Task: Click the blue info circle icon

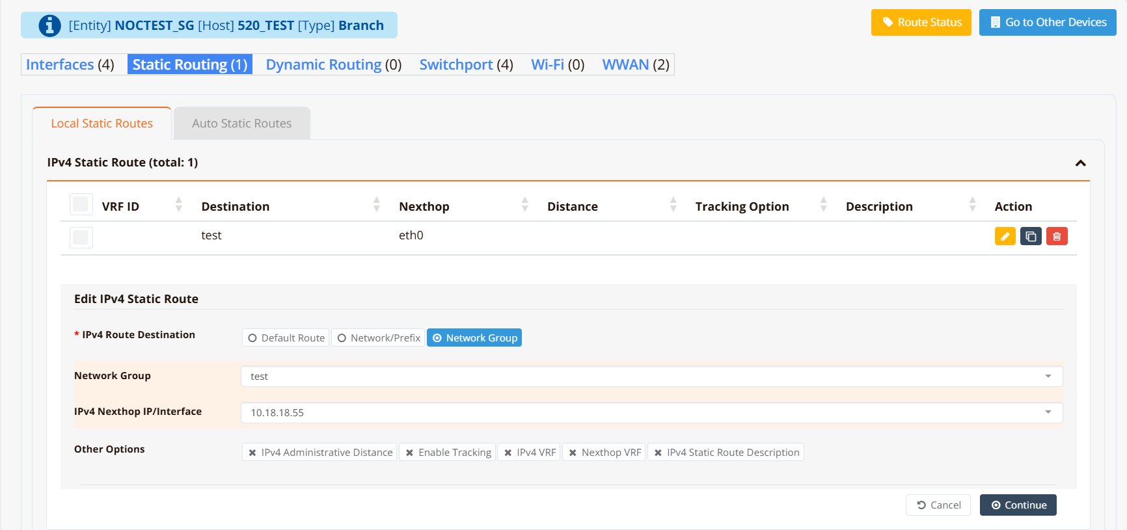Action: tap(49, 25)
